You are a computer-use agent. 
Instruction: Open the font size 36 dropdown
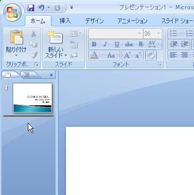(158, 34)
